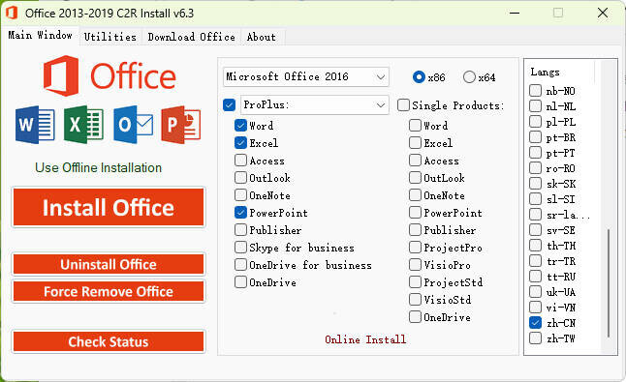
Task: Check the pt-BR language
Action: 535,137
